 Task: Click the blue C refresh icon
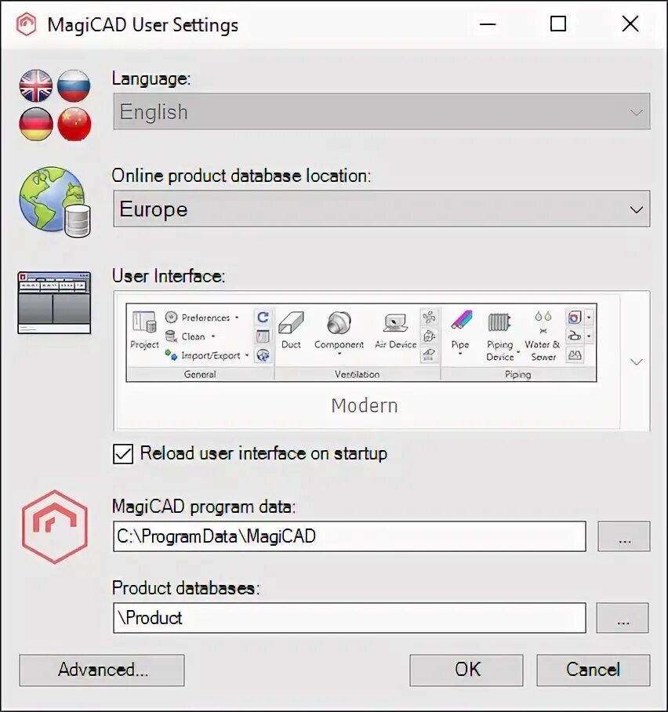coord(263,317)
